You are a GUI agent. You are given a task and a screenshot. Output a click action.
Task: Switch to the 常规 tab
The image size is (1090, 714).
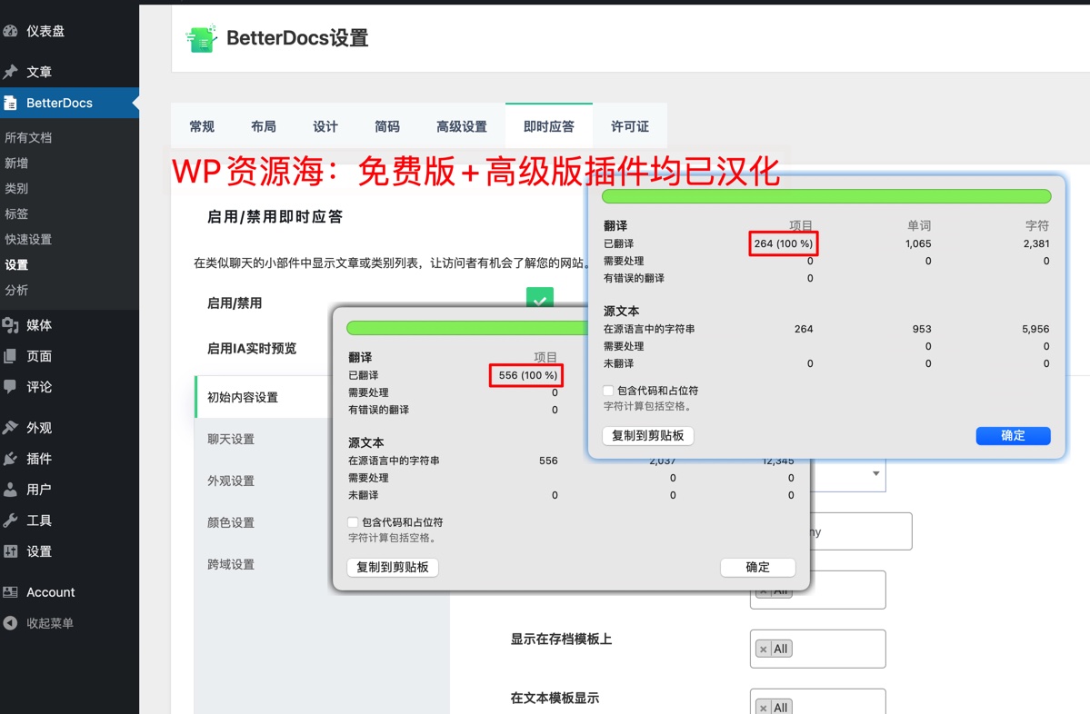click(203, 126)
